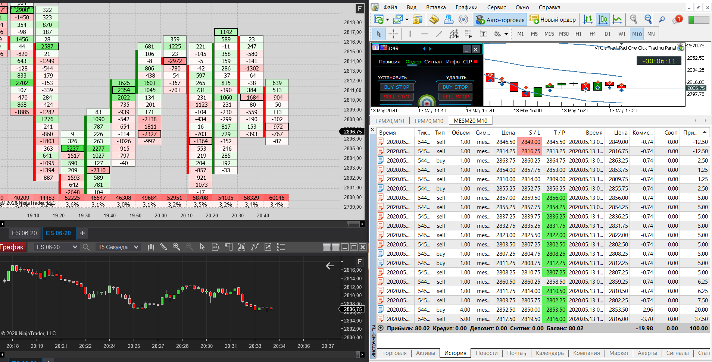This screenshot has height=362, width=712.
Task: Zoom out on the MetaTrader chart
Action: (x=648, y=19)
